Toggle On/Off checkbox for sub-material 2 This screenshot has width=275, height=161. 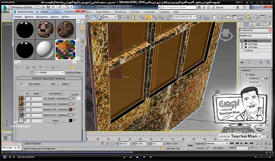click(x=75, y=104)
